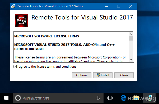Click 'I agree to the license terms' label
Image resolution: width=159 pixels, height=104 pixels.
[47, 67]
